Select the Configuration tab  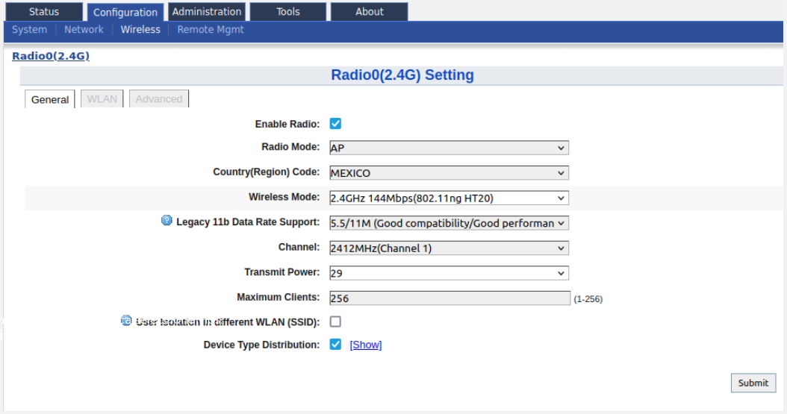click(125, 12)
